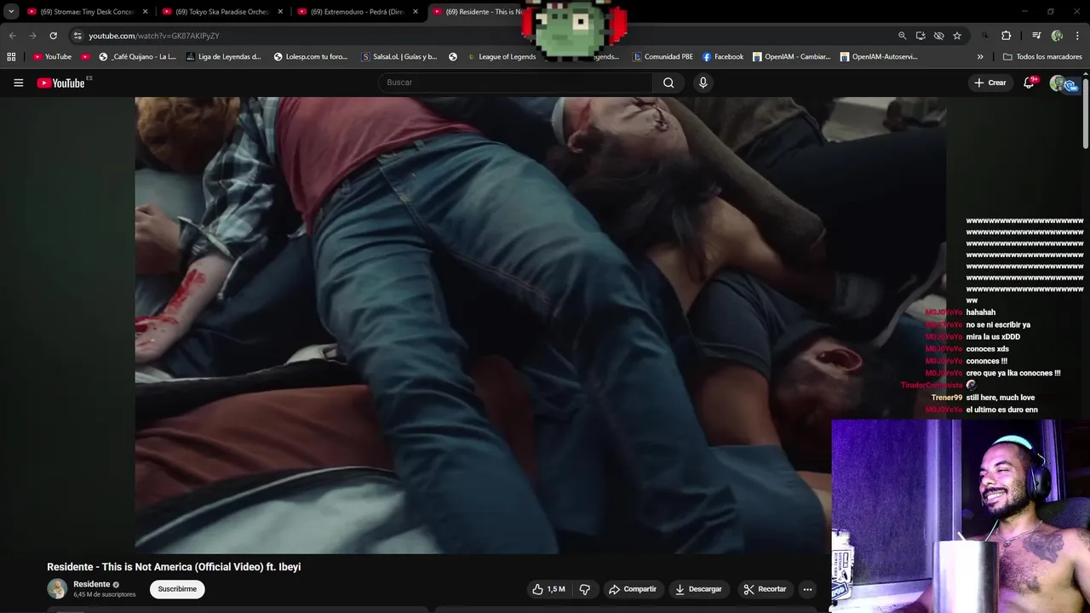Click the search magnifier button

pyautogui.click(x=668, y=83)
